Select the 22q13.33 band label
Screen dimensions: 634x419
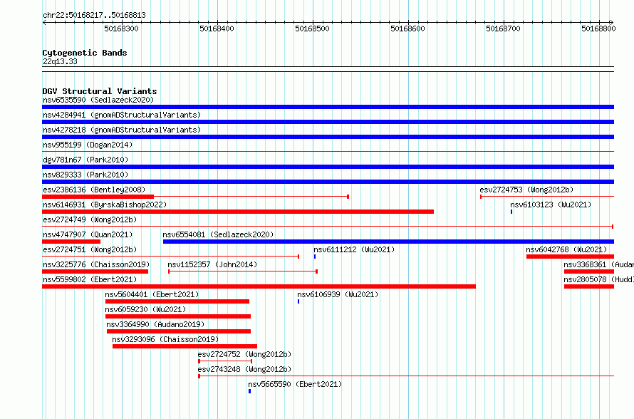point(60,61)
